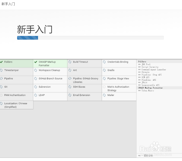
Task: Select the Matrix Authorization Strategy label
Action: (118, 88)
